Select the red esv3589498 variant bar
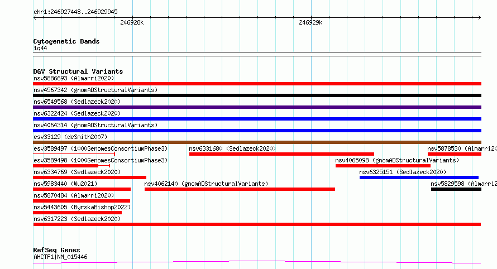The width and height of the screenshot is (497, 269). point(71,166)
